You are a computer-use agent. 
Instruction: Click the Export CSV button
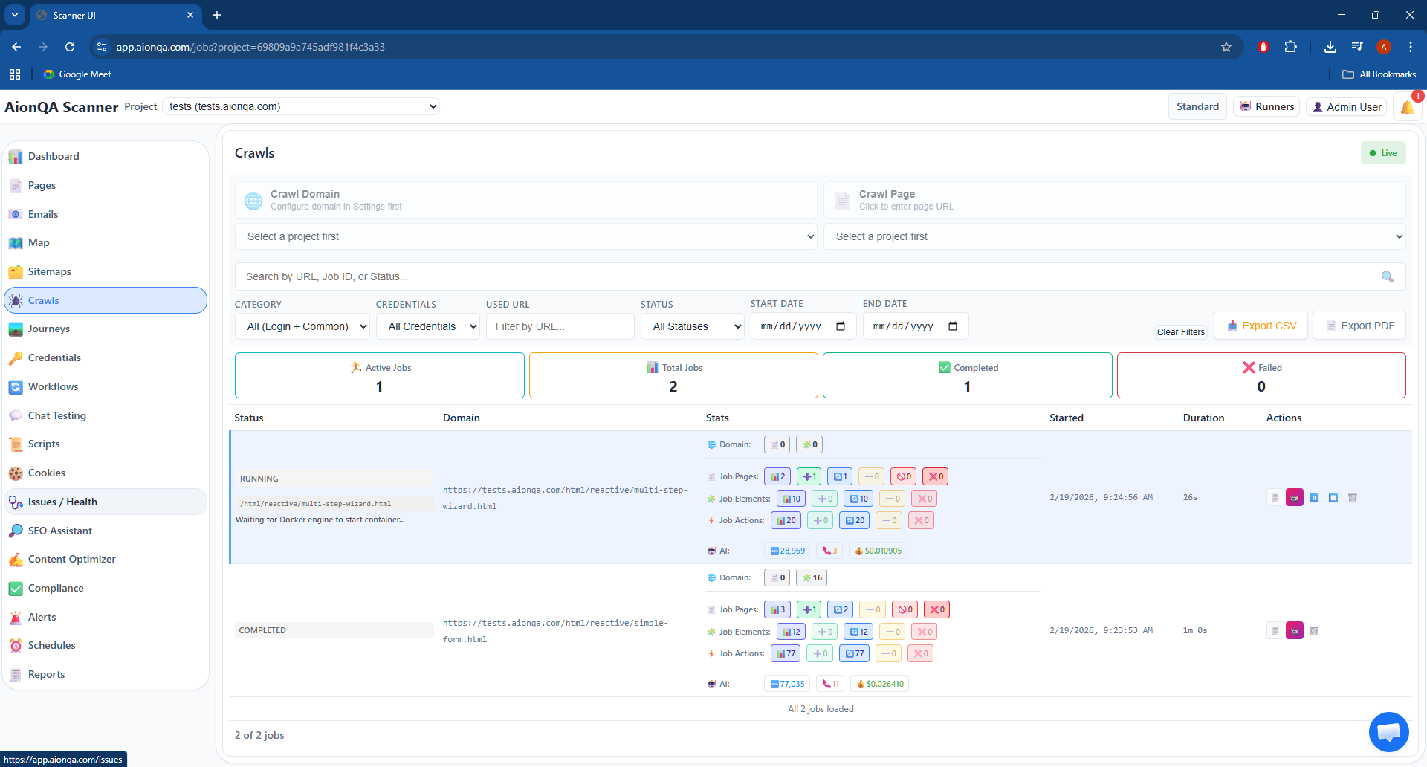(1261, 326)
